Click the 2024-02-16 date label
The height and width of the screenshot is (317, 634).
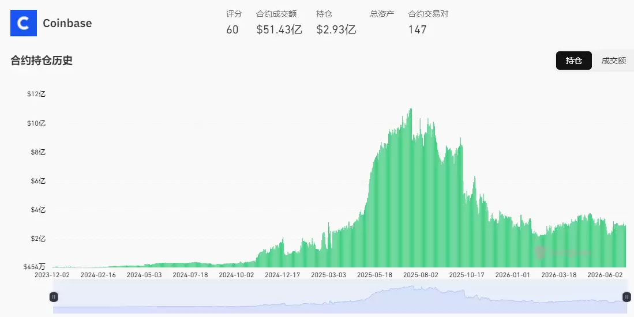click(x=98, y=275)
